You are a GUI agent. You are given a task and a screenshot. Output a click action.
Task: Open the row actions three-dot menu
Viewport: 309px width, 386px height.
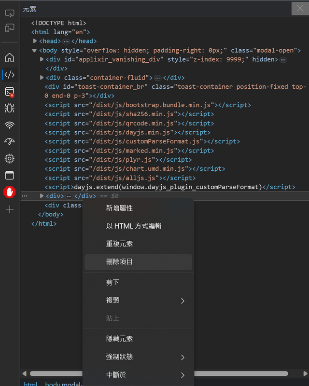tap(25, 196)
